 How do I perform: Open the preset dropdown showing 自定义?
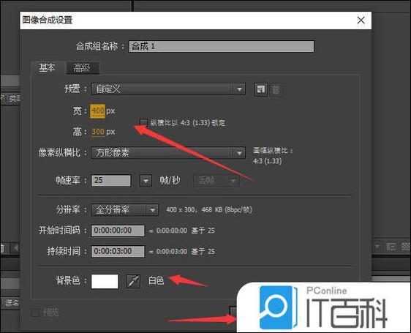tap(168, 89)
